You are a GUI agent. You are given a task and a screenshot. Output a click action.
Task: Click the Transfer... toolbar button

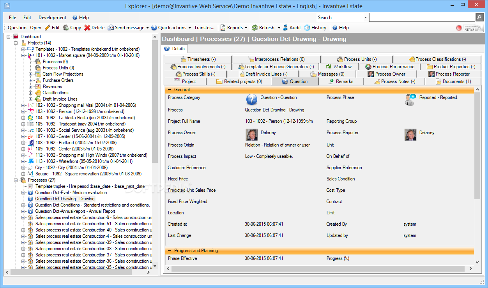204,28
